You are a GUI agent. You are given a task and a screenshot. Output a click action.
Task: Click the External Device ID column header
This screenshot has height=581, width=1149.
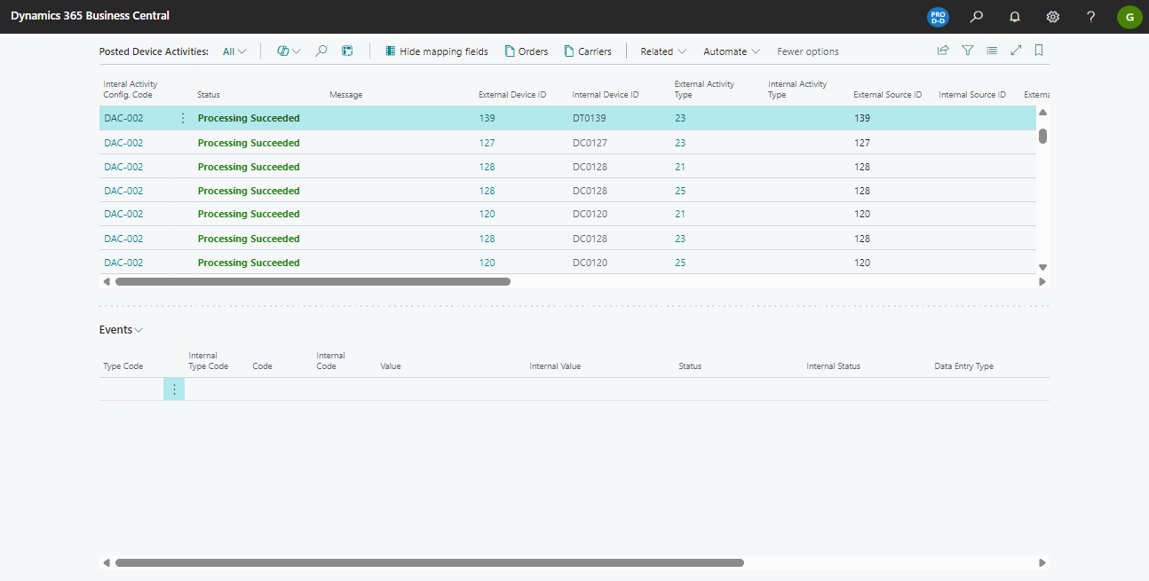click(x=512, y=95)
